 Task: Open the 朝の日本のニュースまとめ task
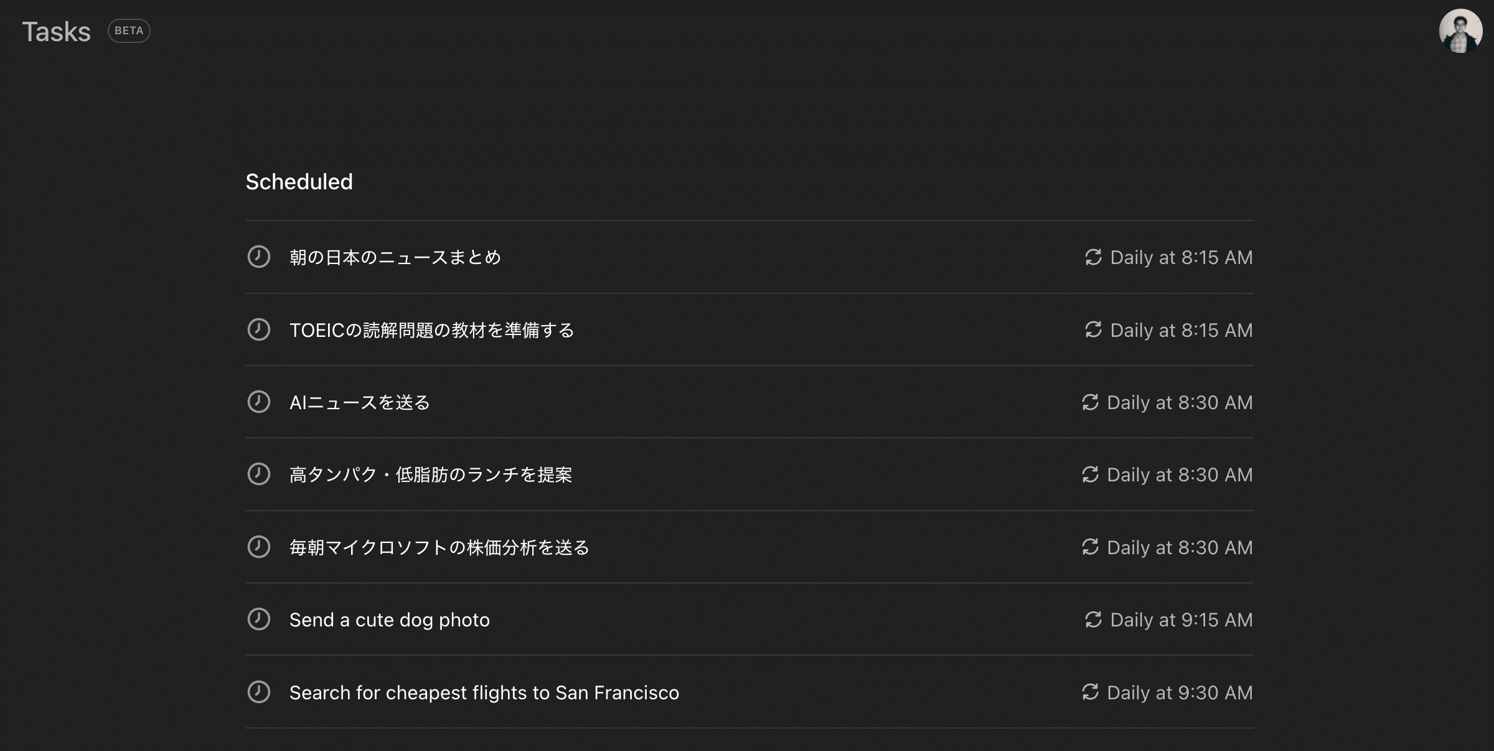[x=395, y=257]
